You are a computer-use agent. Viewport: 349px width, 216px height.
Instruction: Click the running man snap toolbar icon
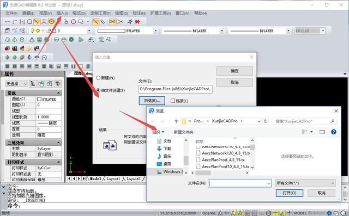click(x=130, y=22)
